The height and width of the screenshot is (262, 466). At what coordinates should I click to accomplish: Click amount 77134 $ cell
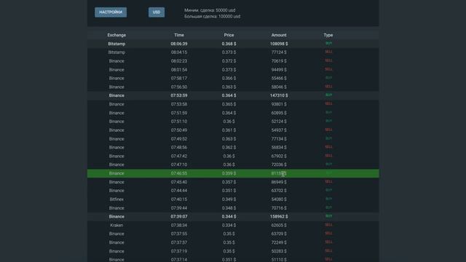coord(279,139)
